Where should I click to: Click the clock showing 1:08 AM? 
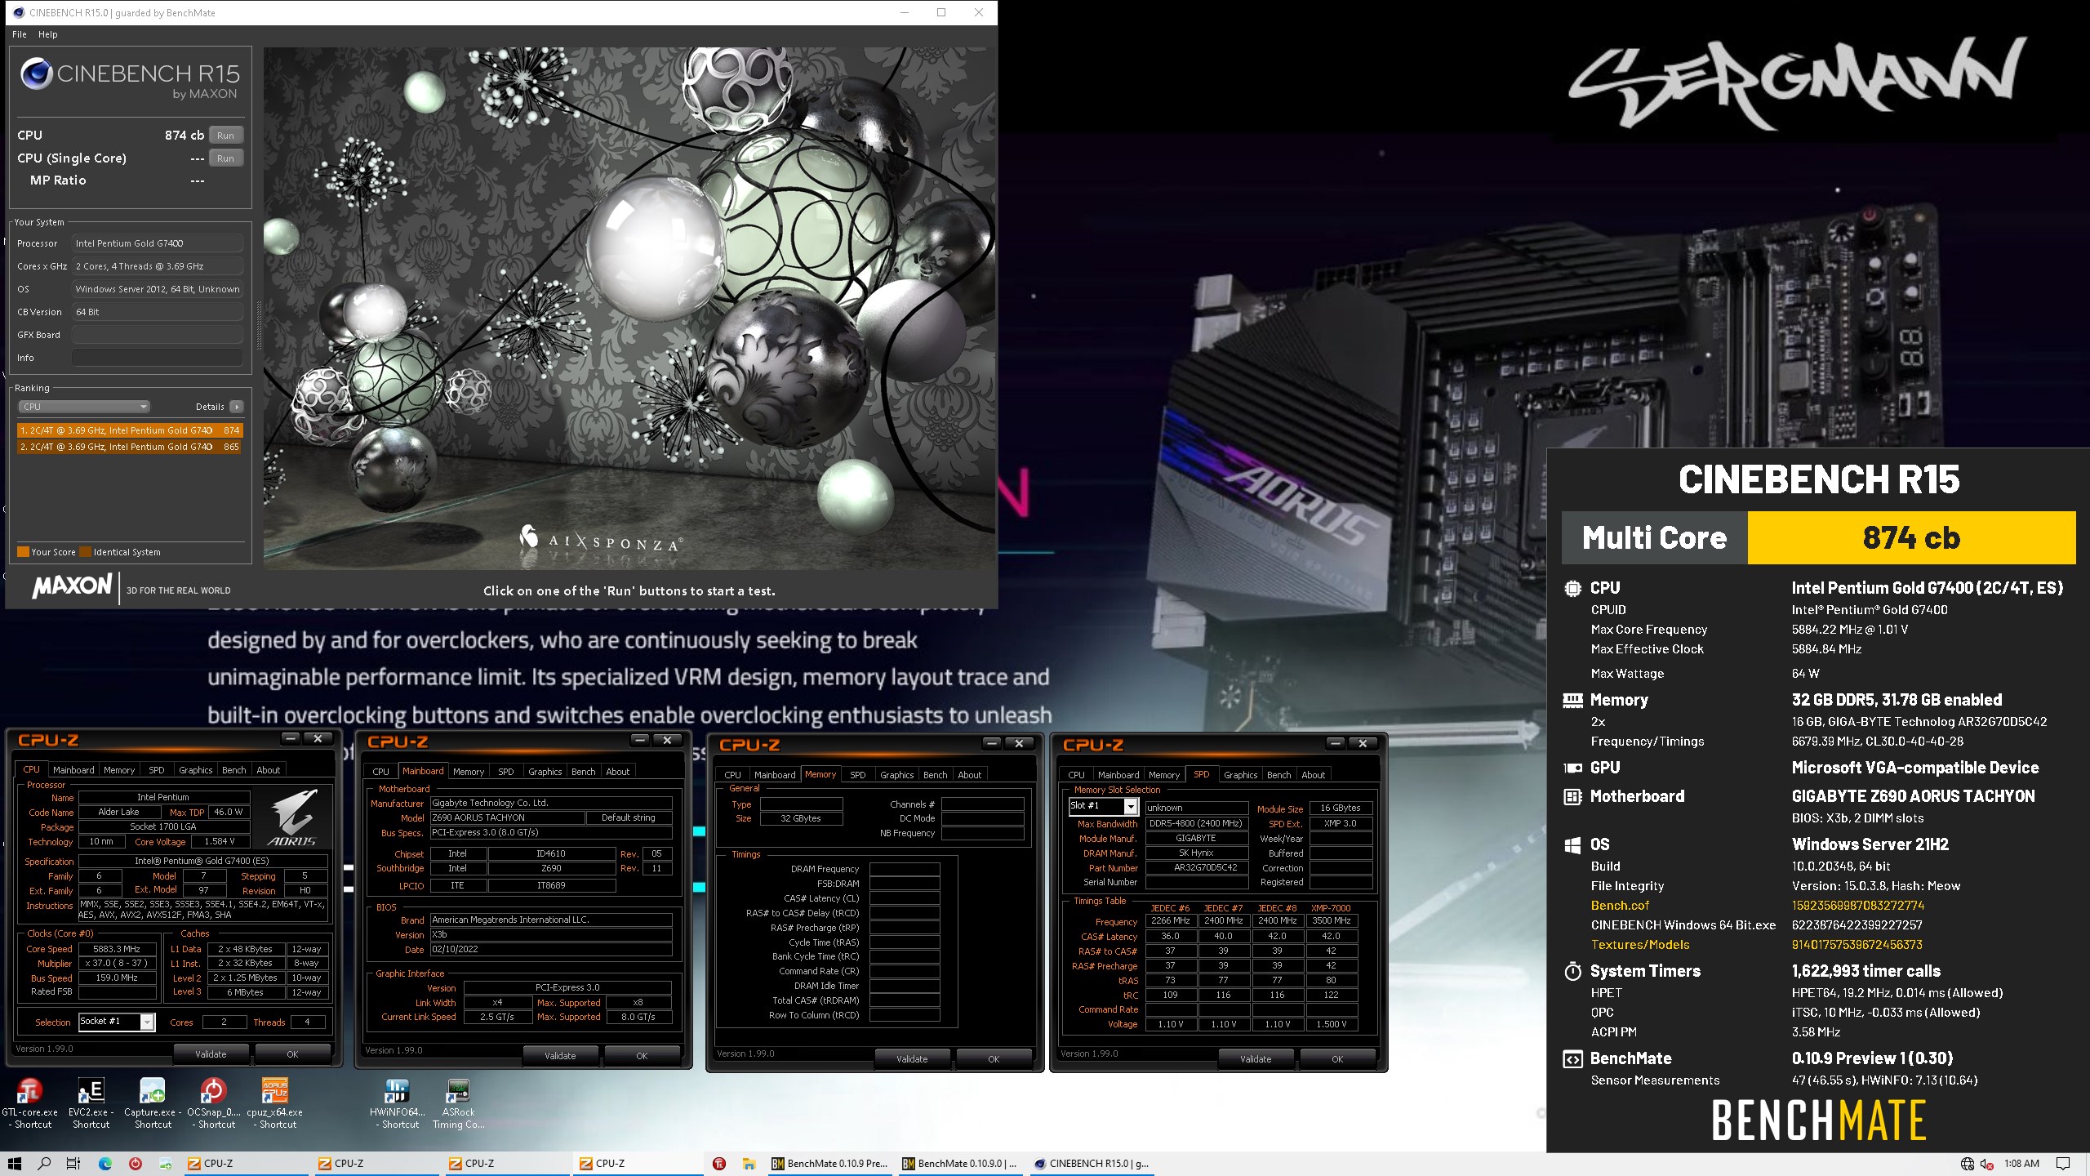(2021, 1164)
